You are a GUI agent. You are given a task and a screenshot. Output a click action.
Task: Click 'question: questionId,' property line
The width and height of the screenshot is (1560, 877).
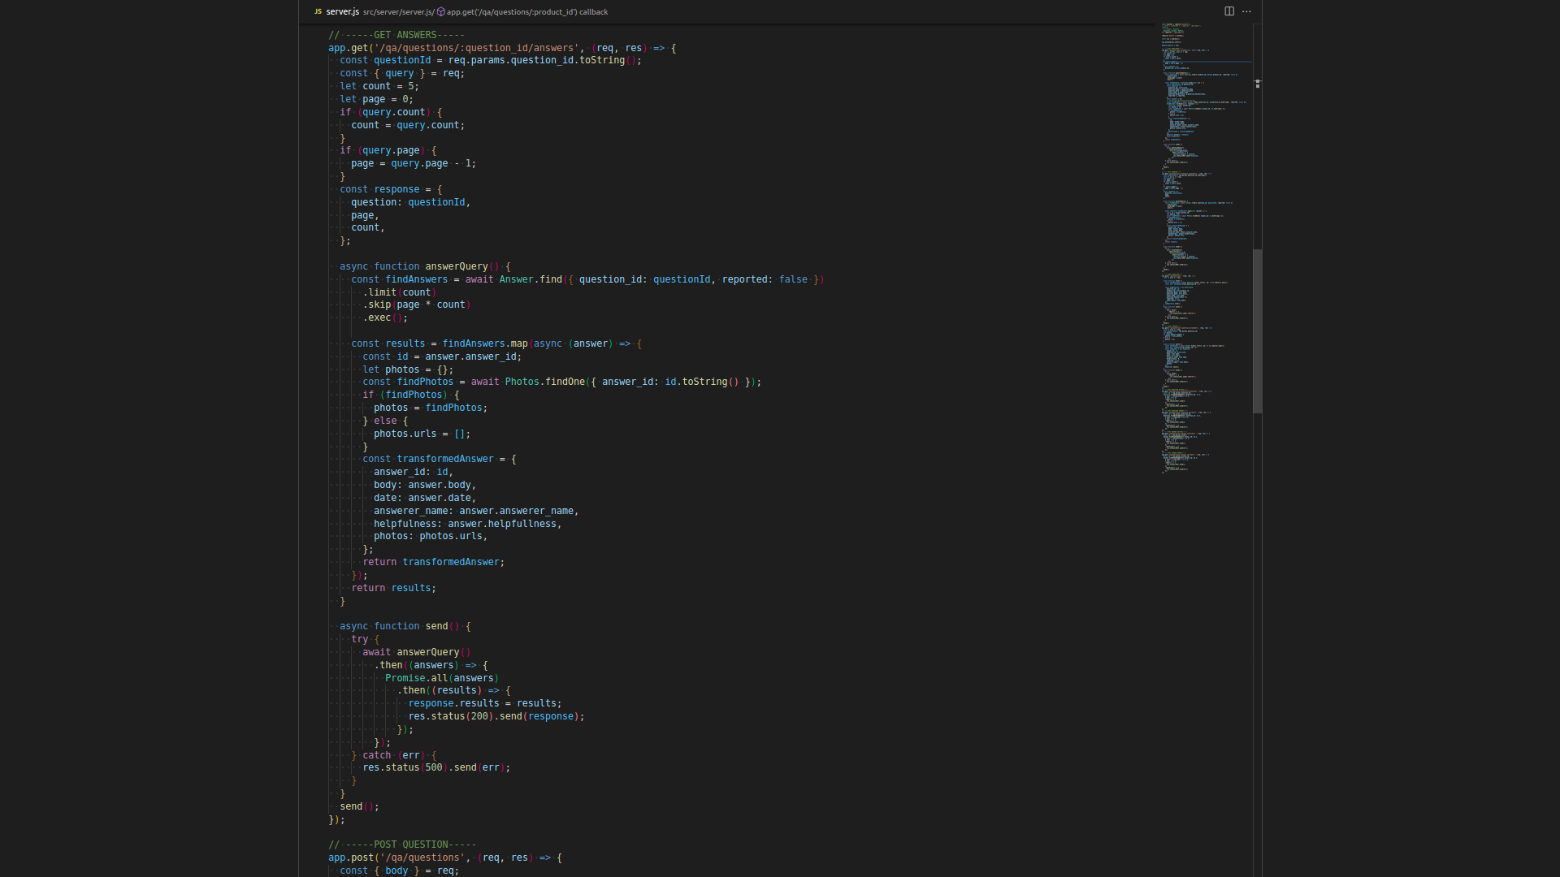click(x=411, y=202)
